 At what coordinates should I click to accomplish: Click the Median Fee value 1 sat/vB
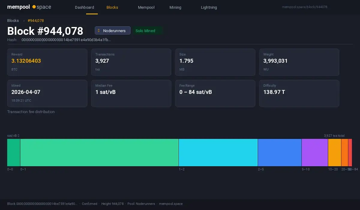105,92
